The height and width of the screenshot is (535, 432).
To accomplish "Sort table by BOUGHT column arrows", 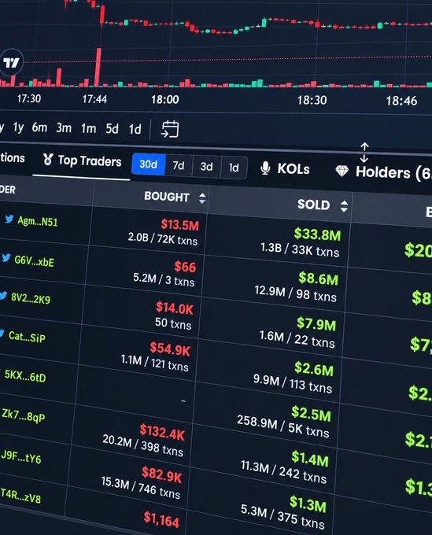I will pos(202,198).
